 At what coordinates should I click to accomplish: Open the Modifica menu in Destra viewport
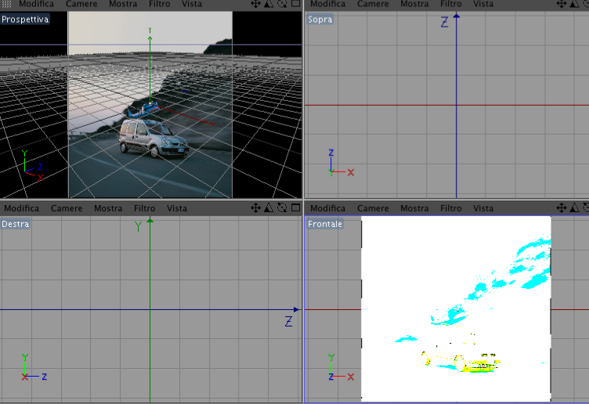[21, 208]
